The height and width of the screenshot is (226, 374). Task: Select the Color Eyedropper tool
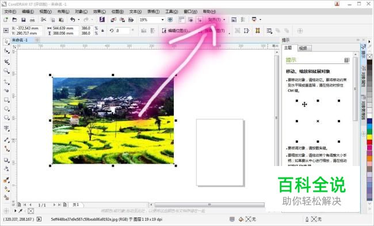(6, 180)
